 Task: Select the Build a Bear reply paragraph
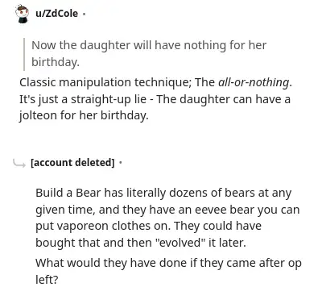pos(167,218)
